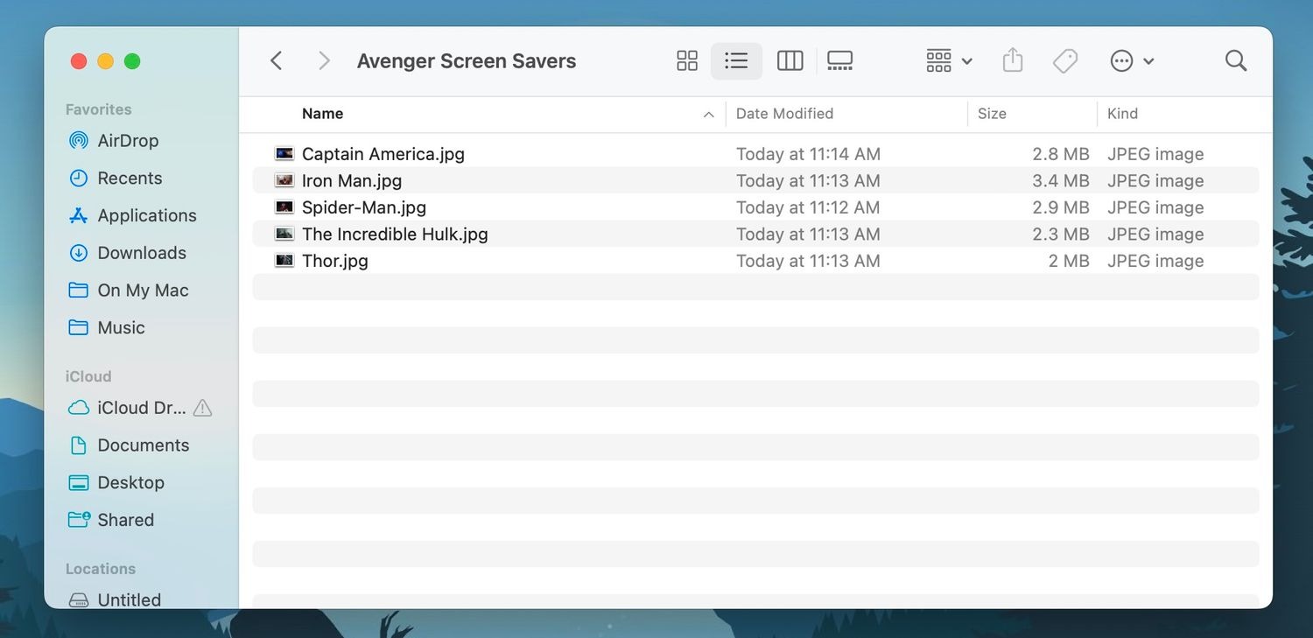Switch to list view

736,60
